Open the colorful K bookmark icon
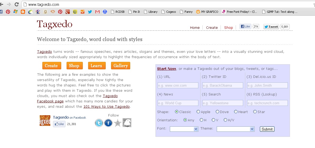Screen dimensions: 315x148 coord(38,12)
